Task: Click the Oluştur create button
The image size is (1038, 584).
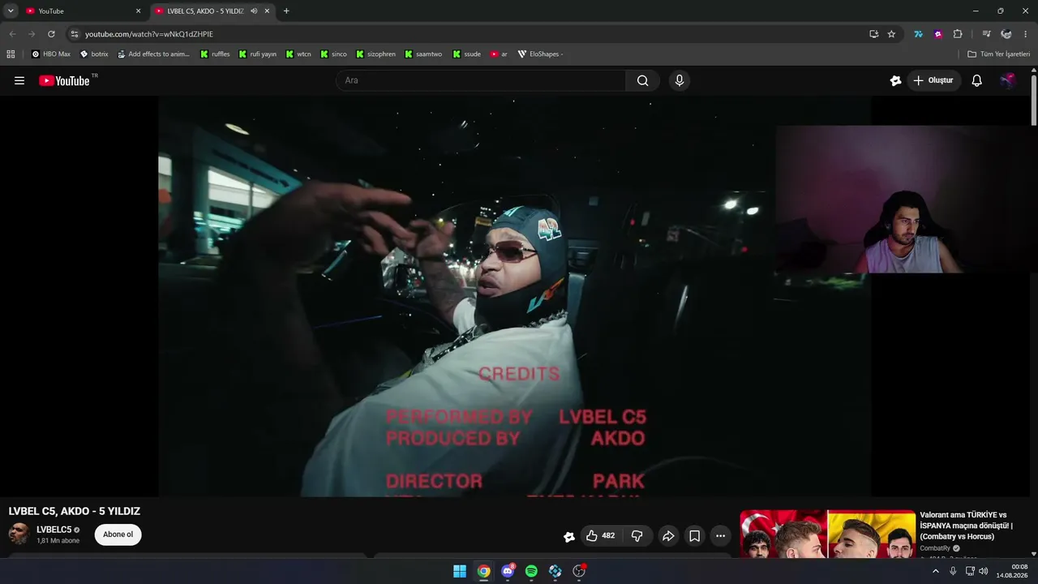Action: 934,80
